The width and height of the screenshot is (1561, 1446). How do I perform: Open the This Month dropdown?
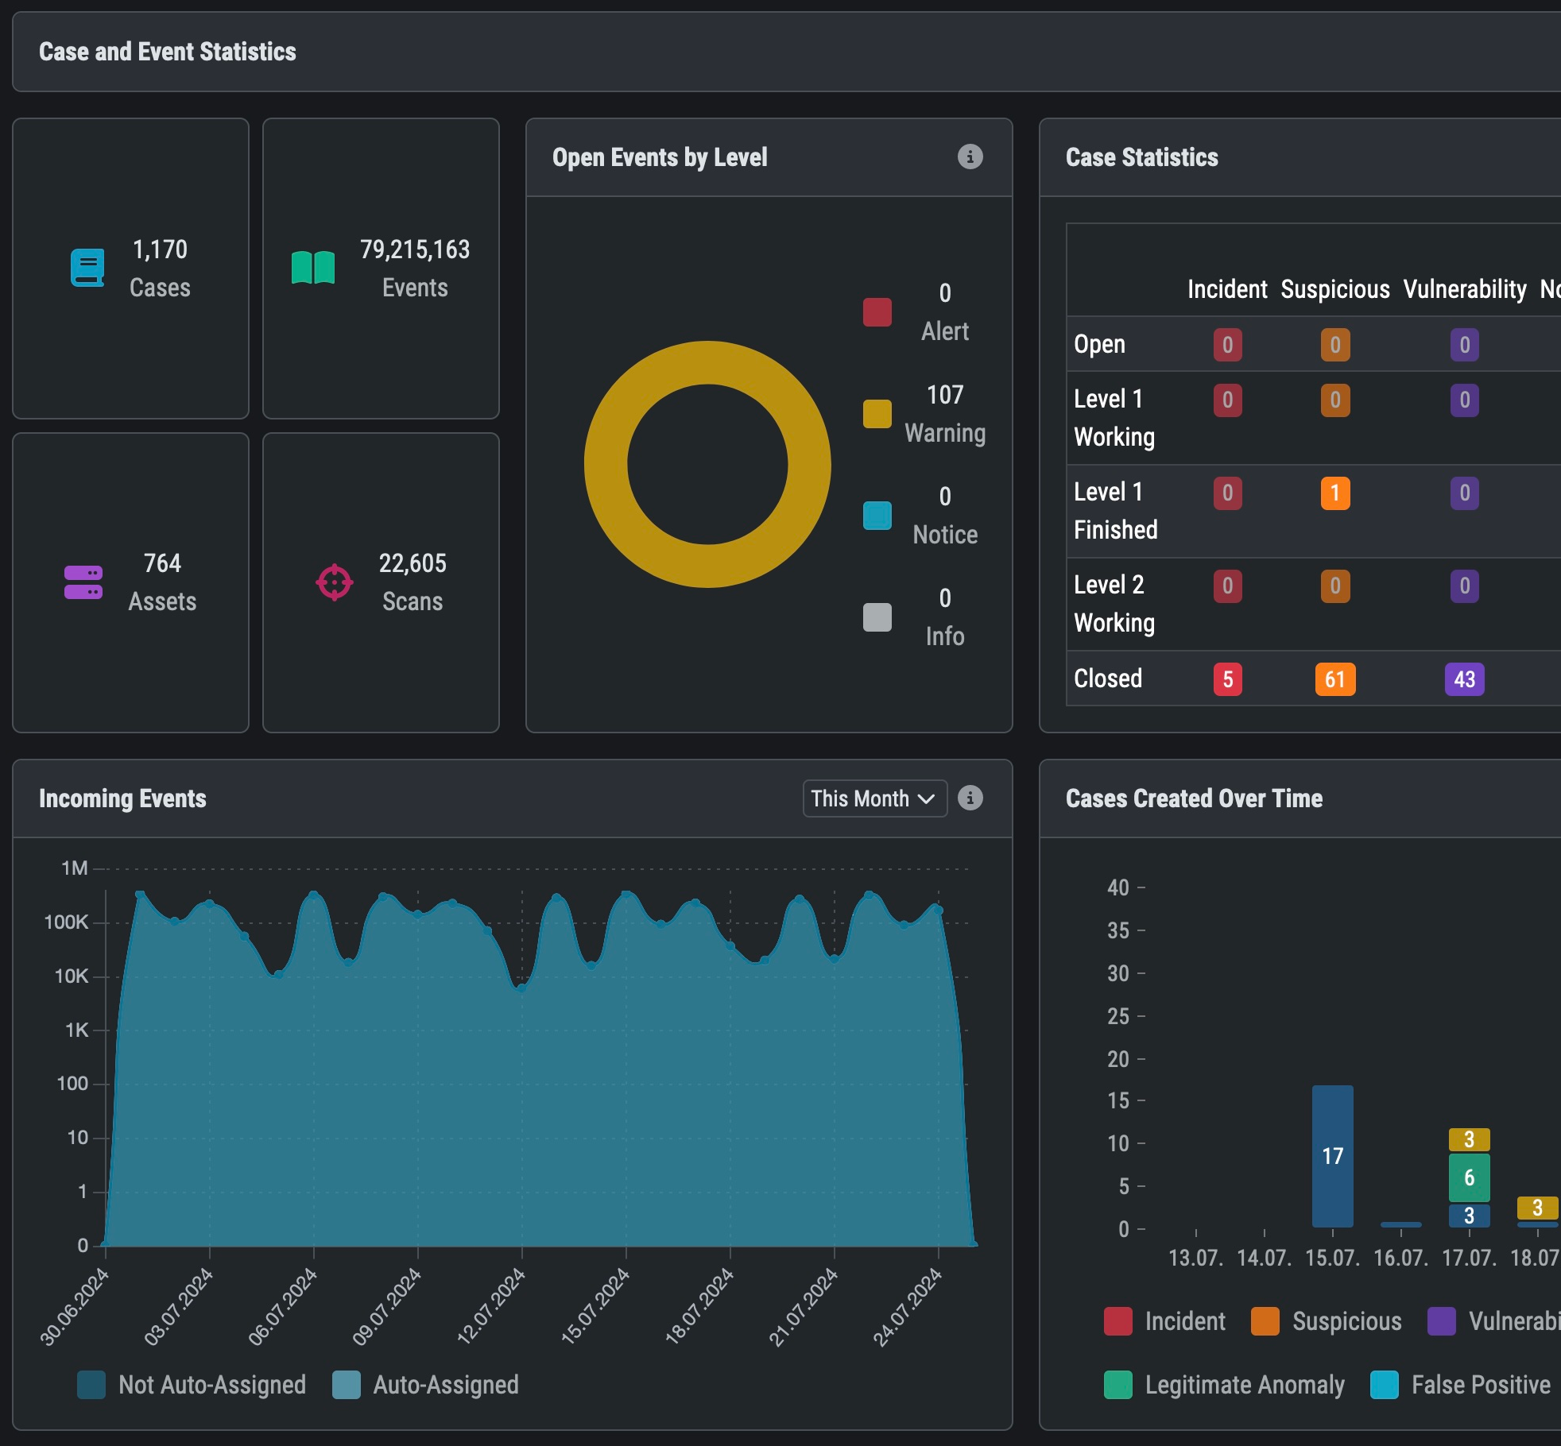point(873,798)
